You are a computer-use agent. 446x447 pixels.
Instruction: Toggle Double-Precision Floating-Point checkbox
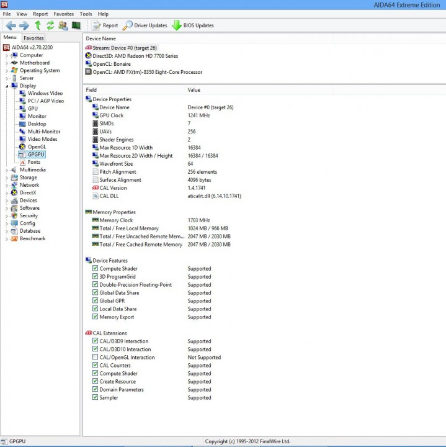click(95, 284)
